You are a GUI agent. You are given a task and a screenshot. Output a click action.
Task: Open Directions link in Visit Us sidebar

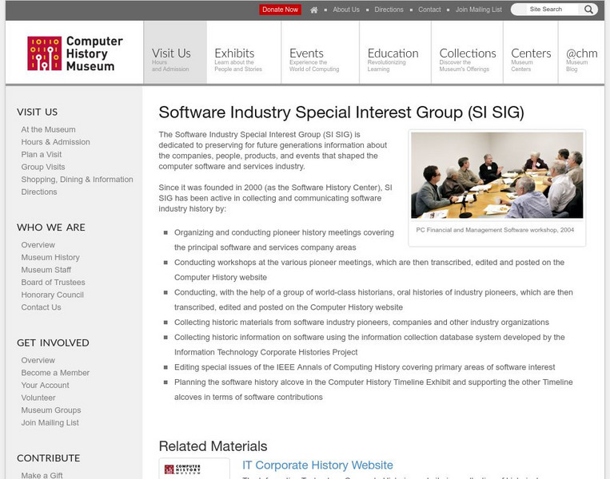point(39,192)
